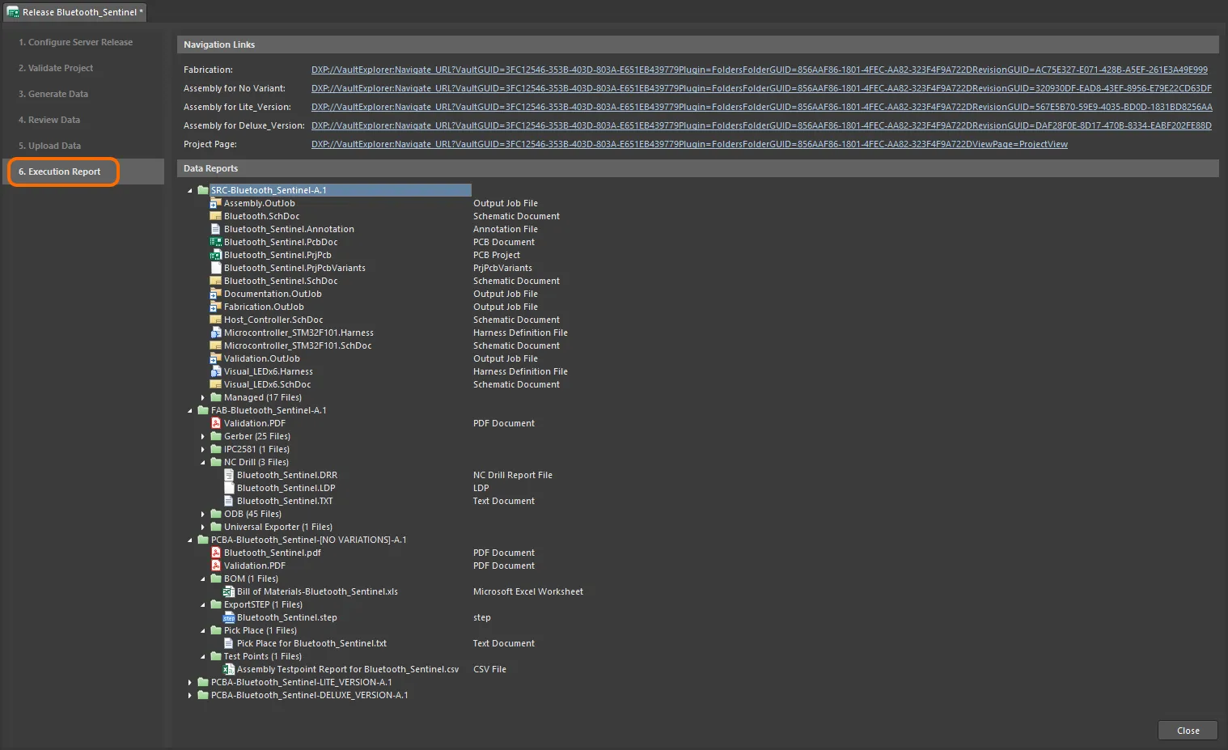Open the Assembly for No Variant link
The image size is (1228, 750).
(761, 88)
